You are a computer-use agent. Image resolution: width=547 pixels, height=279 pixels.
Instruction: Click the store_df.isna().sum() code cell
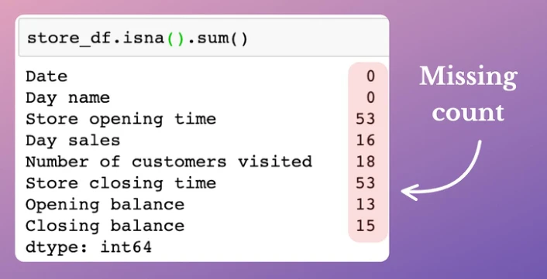point(204,38)
